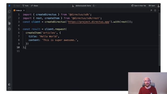The image size is (167, 94).
Task: Open the editor more actions menu
Action: click(159, 10)
